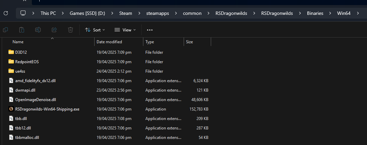Click the tbb12.dll file icon
The width and height of the screenshot is (367, 145).
pos(11,128)
